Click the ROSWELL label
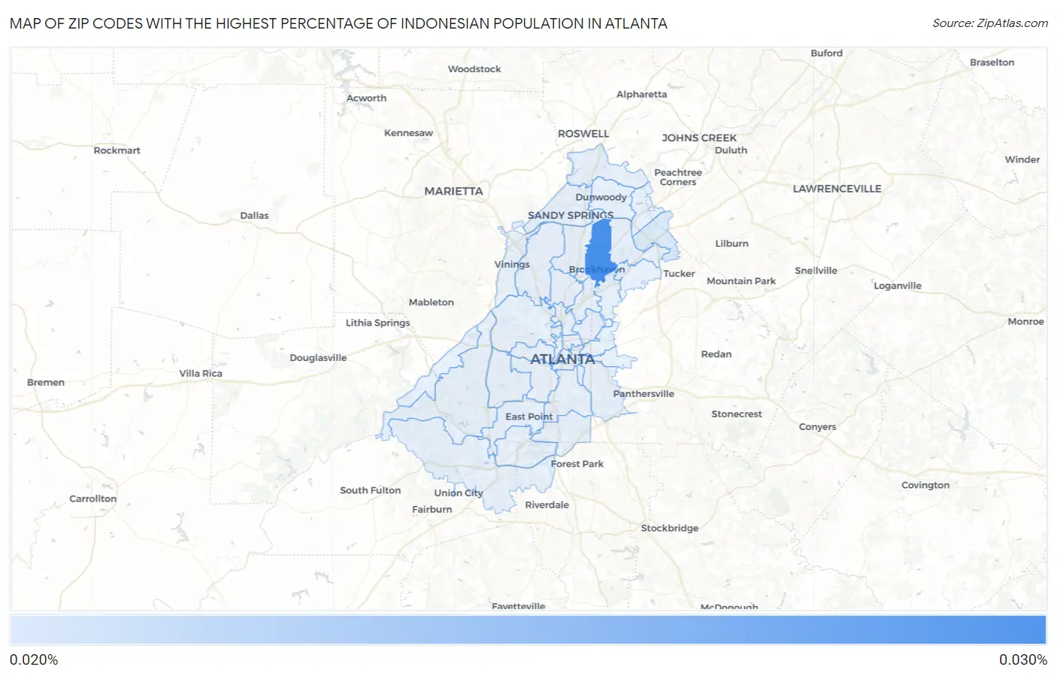The height and width of the screenshot is (676, 1057). pos(583,134)
